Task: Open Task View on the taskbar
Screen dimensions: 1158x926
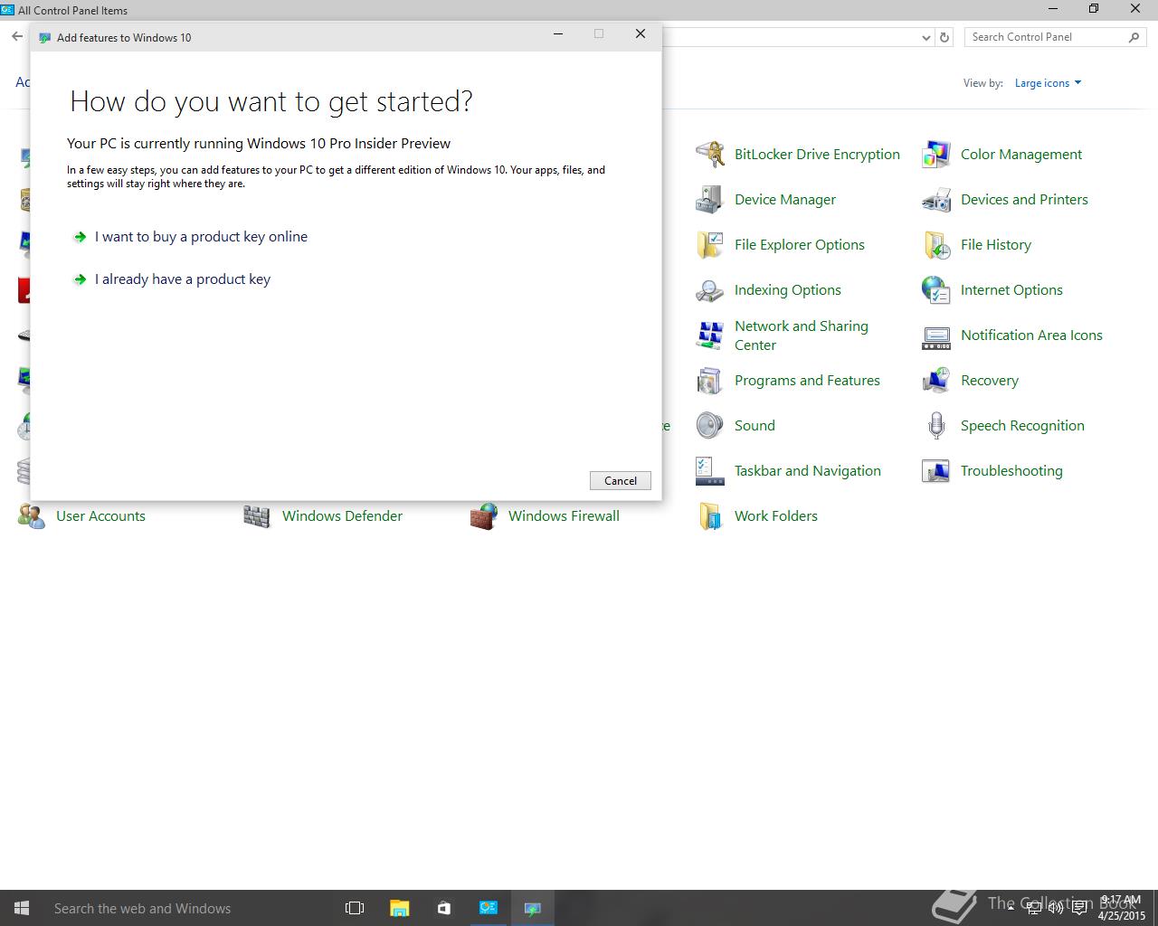Action: pos(355,908)
